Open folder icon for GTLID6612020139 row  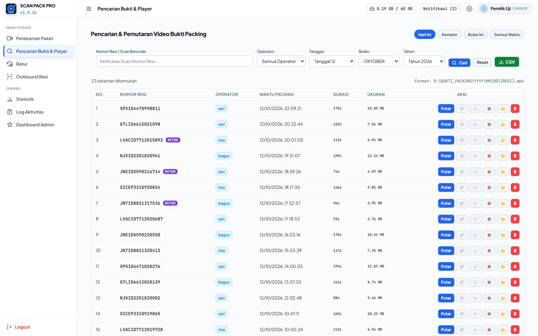[x=503, y=282]
